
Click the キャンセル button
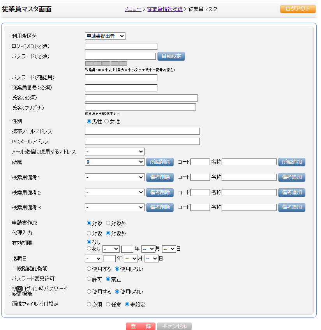click(x=174, y=326)
